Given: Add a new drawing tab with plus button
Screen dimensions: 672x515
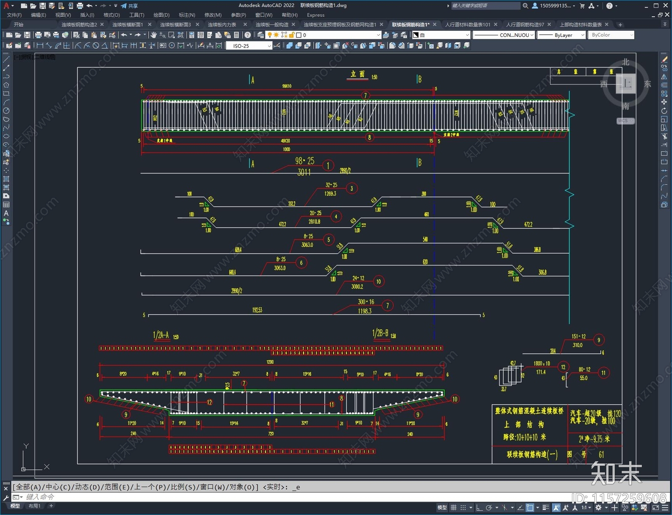Looking at the screenshot, I should pos(620,24).
